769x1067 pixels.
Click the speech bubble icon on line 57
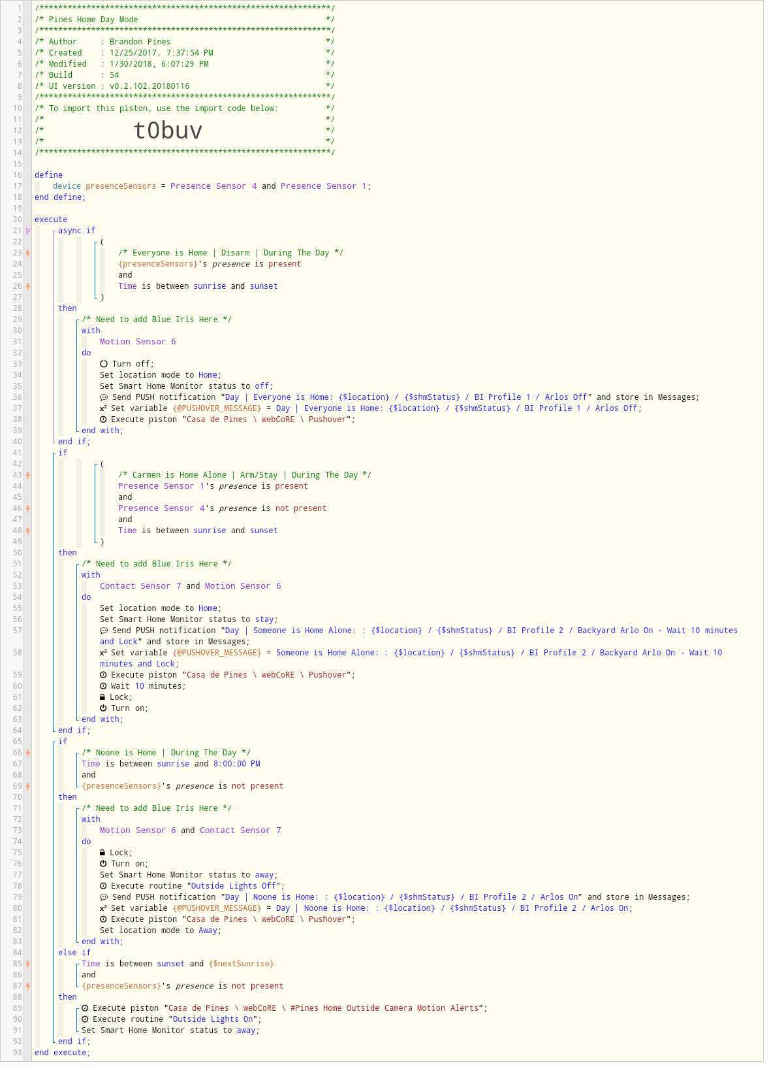coord(104,631)
